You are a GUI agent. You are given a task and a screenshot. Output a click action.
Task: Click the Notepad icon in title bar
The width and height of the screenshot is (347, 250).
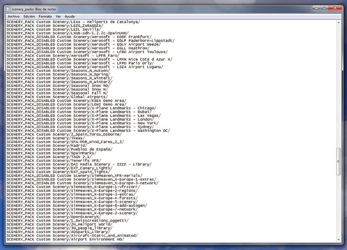8,9
